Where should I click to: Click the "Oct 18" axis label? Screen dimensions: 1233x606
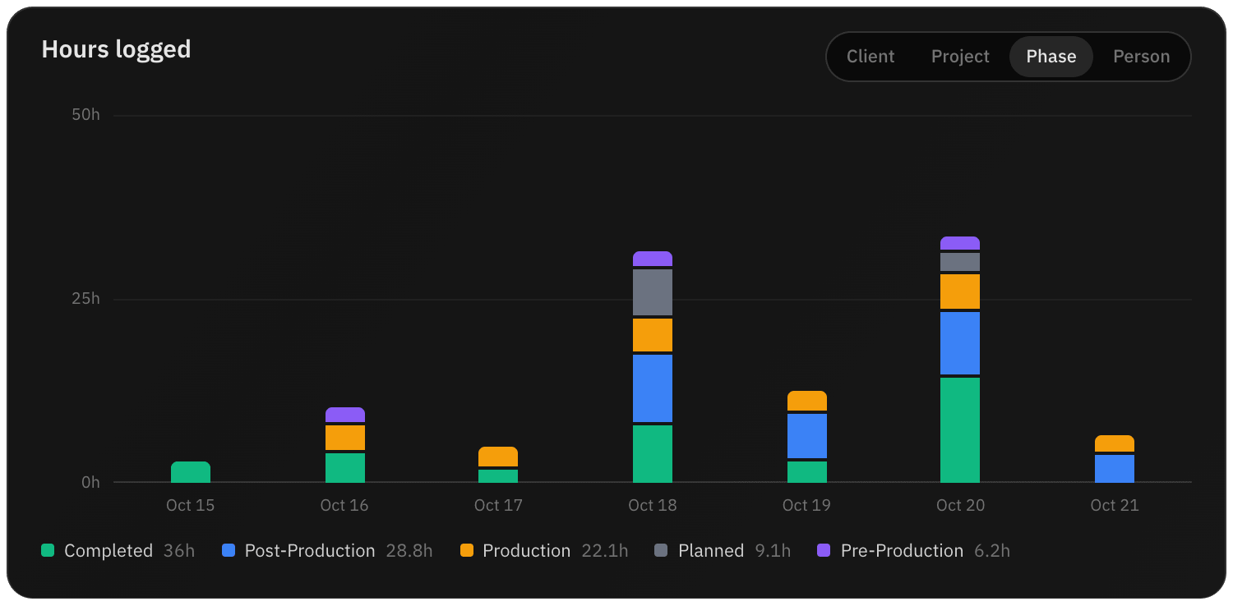click(653, 505)
